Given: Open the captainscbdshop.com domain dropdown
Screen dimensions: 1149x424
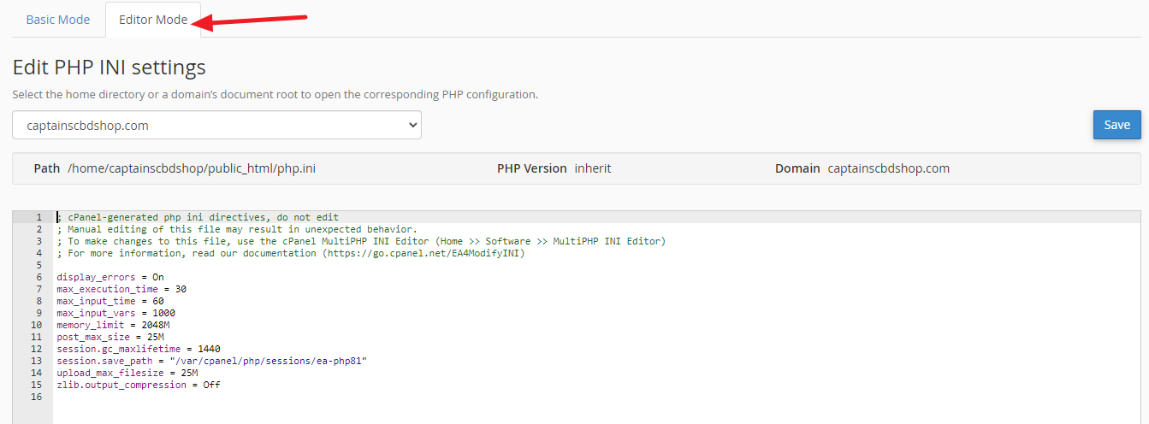Looking at the screenshot, I should point(216,125).
